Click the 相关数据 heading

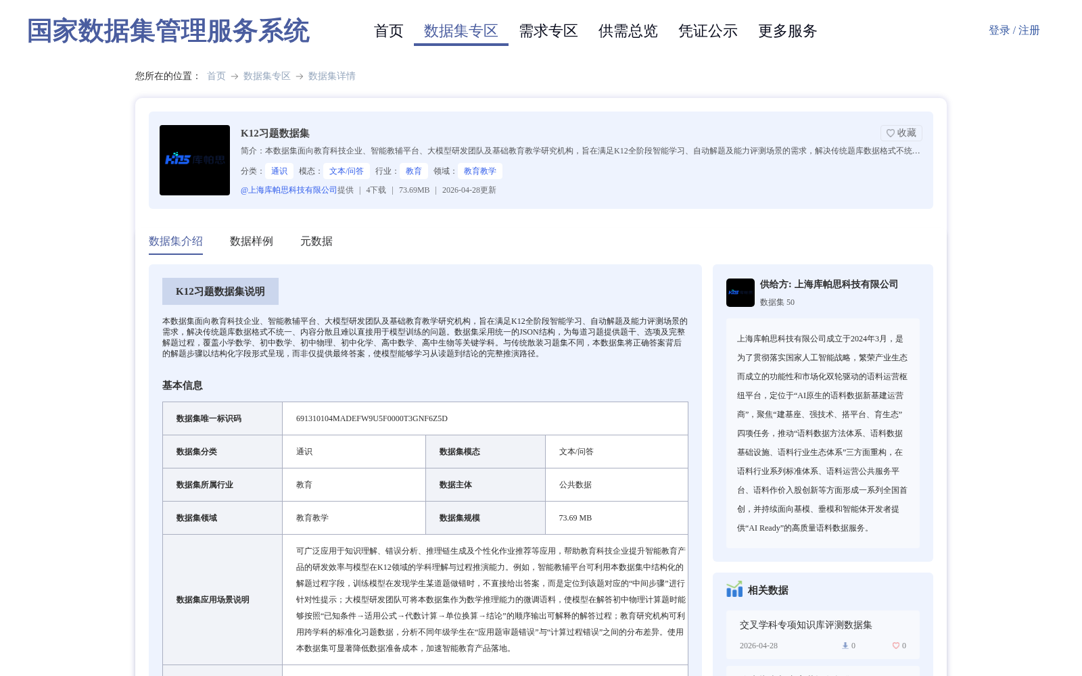pyautogui.click(x=768, y=590)
